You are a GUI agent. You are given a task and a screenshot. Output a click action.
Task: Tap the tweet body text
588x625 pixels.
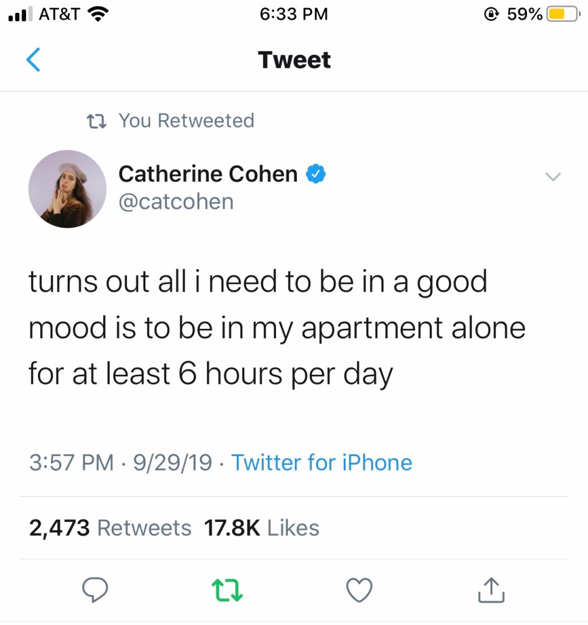click(x=276, y=328)
